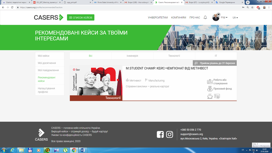Expand the UA language dropdown
The image size is (272, 153).
235,18
